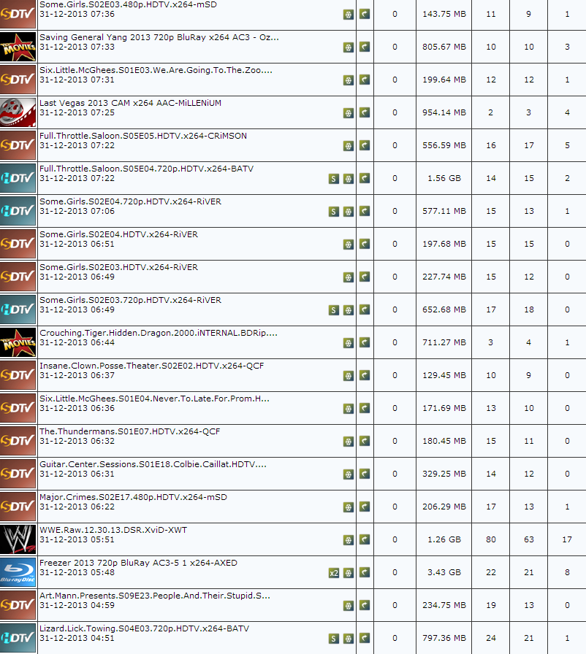Click the HDTV icon for Full.Throttle.Saloon.S05E04
Screen dimensions: 586x654
(18, 178)
